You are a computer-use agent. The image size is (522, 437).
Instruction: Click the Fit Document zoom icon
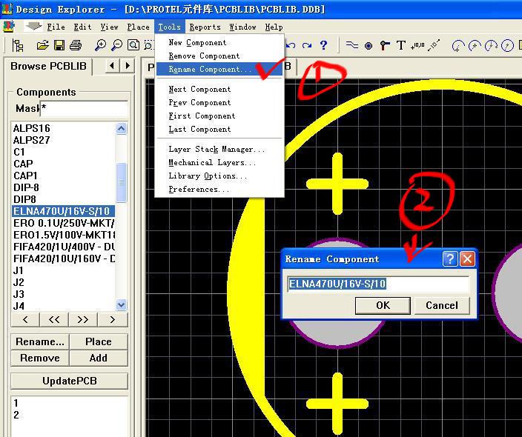tap(133, 45)
